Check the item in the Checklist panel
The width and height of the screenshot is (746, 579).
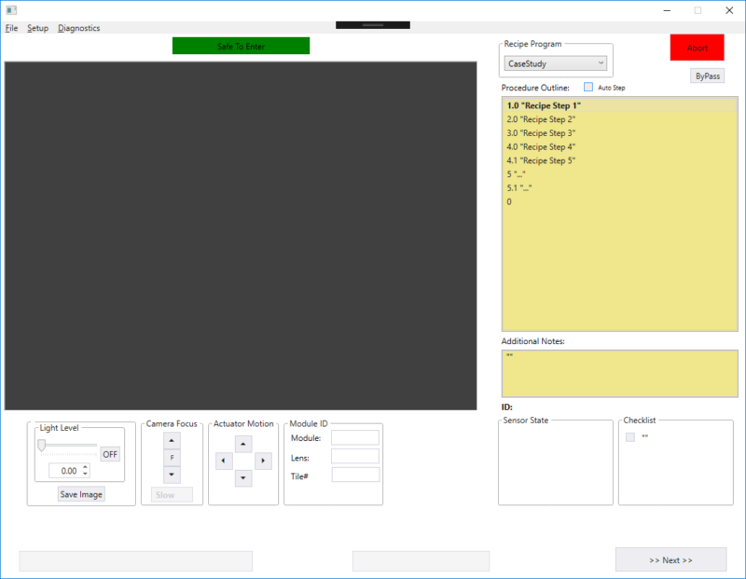629,435
